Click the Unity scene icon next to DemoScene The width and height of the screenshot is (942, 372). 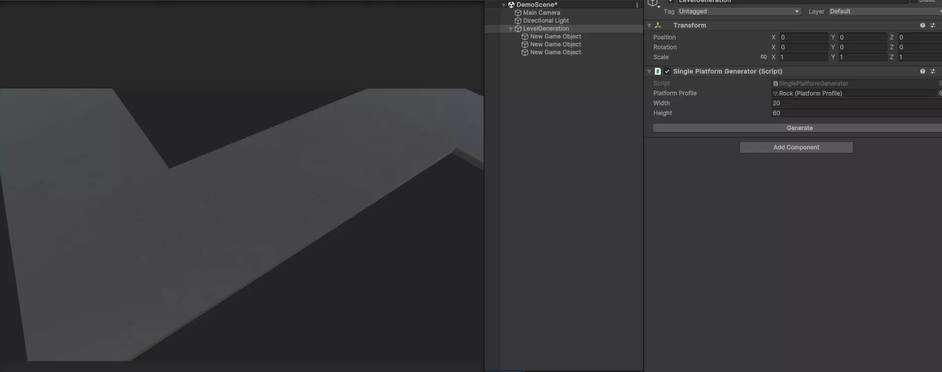click(x=511, y=5)
